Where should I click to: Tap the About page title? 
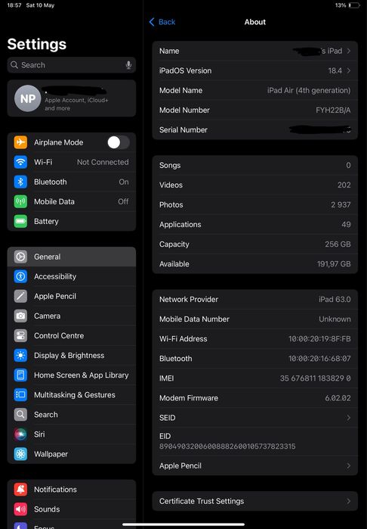pos(255,22)
